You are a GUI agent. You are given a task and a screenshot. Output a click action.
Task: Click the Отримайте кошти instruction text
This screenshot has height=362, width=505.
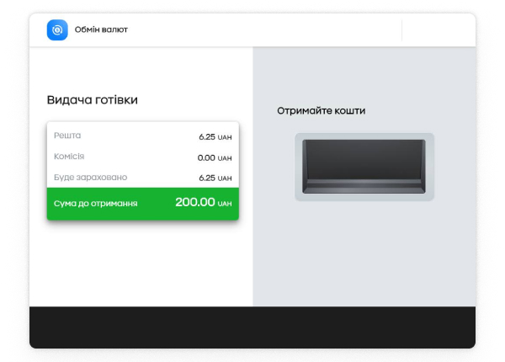pos(321,111)
